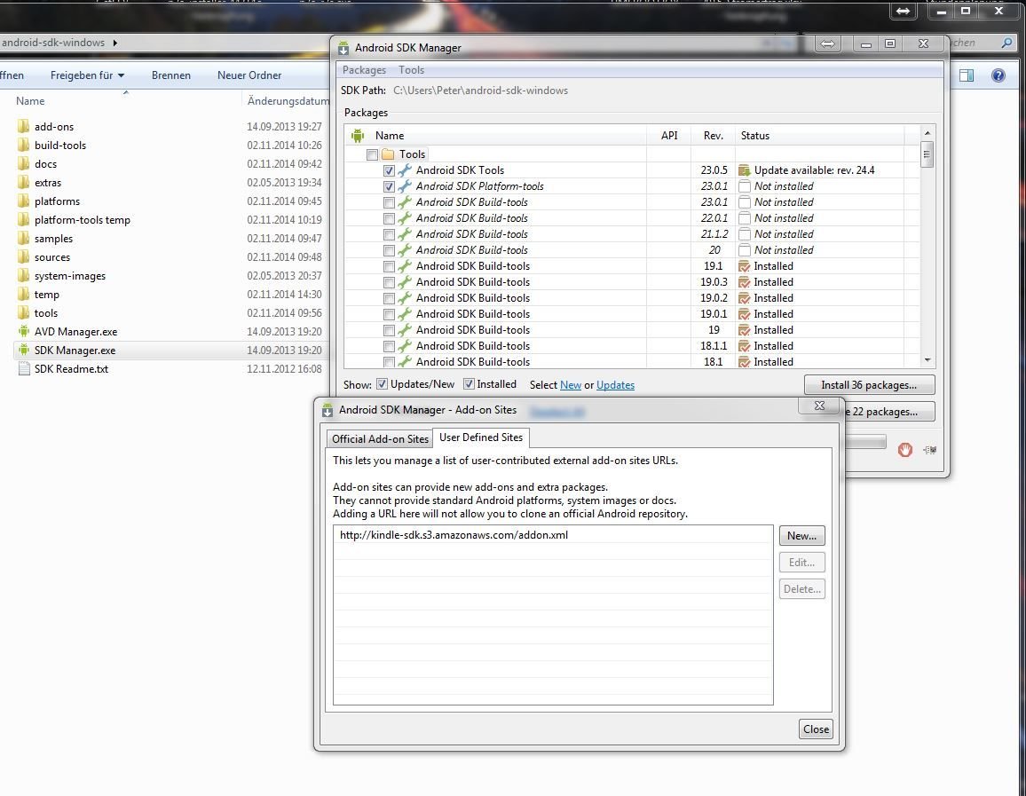
Task: Check the Build-tools rev. 19.1 checkbox
Action: coord(389,267)
